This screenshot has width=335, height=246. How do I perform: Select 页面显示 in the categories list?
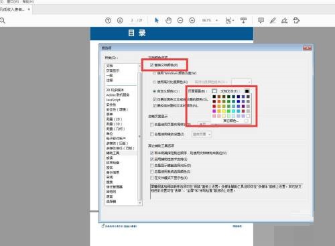click(x=113, y=70)
